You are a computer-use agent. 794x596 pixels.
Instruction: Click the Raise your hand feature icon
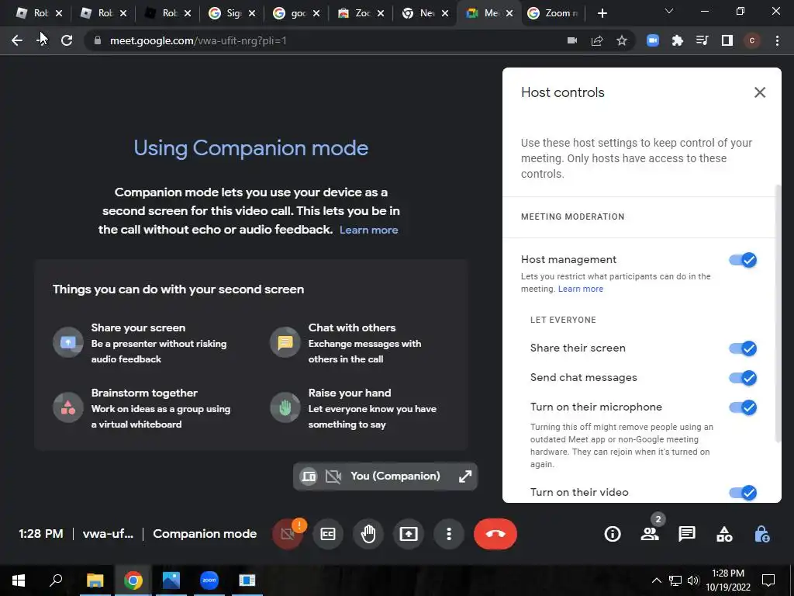click(x=285, y=407)
